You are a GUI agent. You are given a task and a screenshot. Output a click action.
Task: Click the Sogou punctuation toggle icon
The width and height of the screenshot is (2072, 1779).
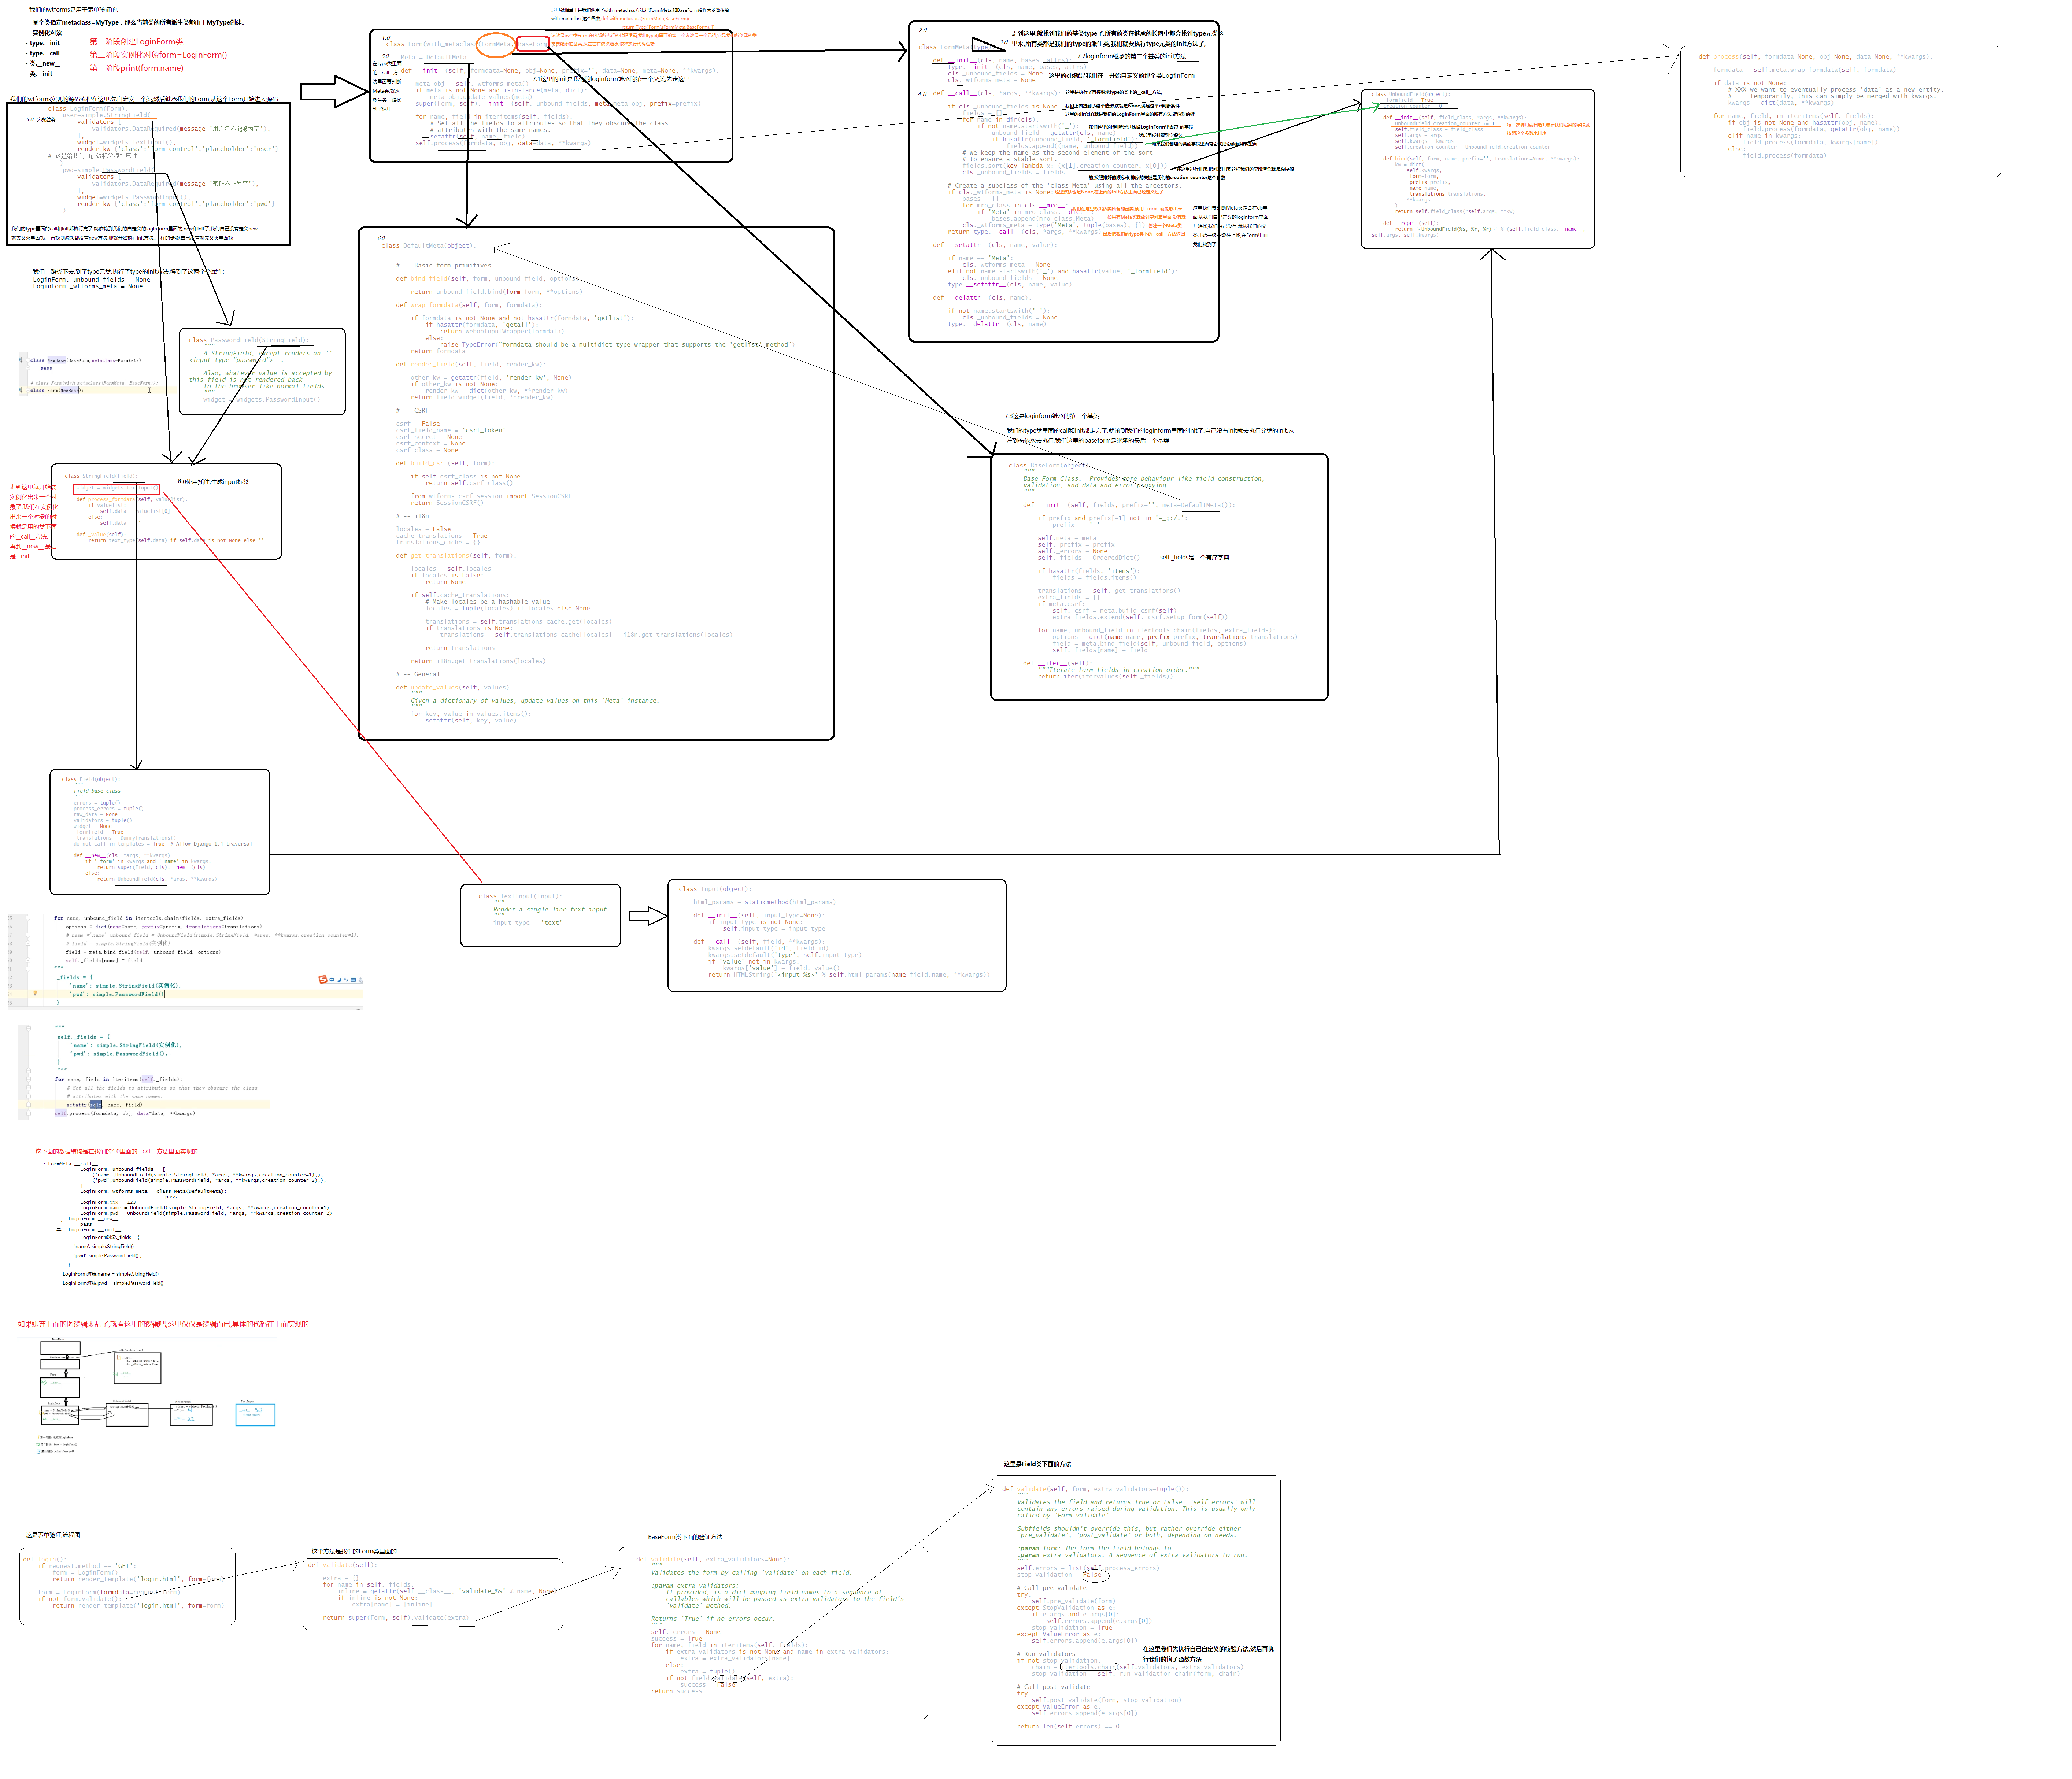click(346, 980)
